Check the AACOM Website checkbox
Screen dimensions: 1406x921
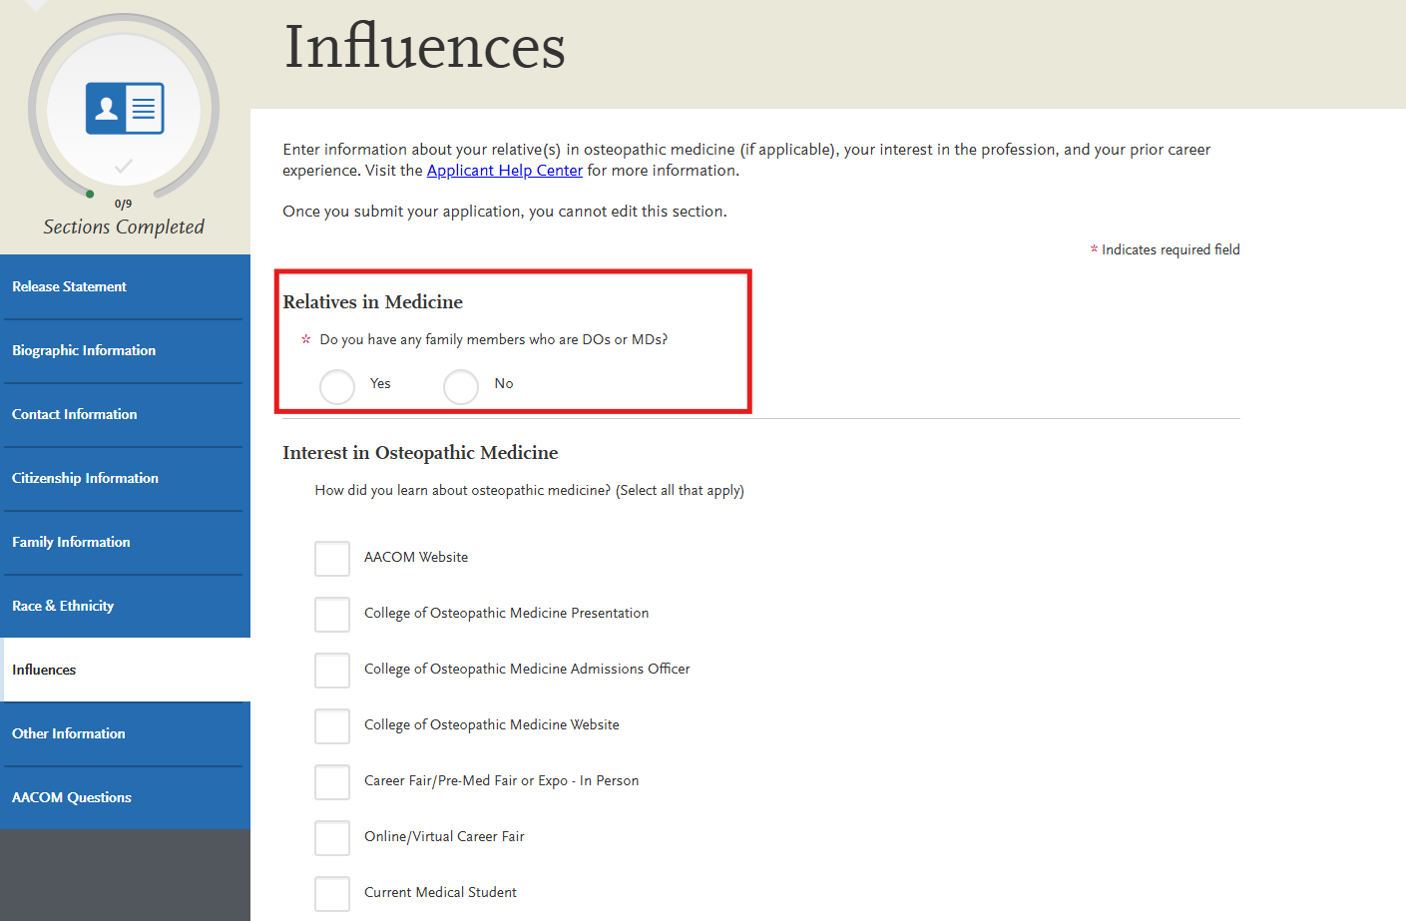[331, 559]
